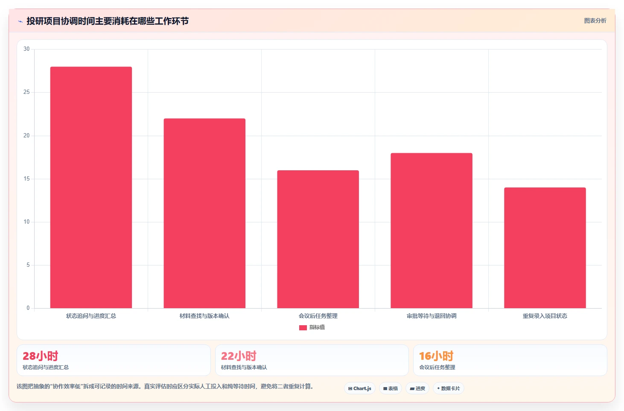Select the 材料查找与版本确认 bar
Viewport: 624px width, 411px height.
tap(204, 213)
